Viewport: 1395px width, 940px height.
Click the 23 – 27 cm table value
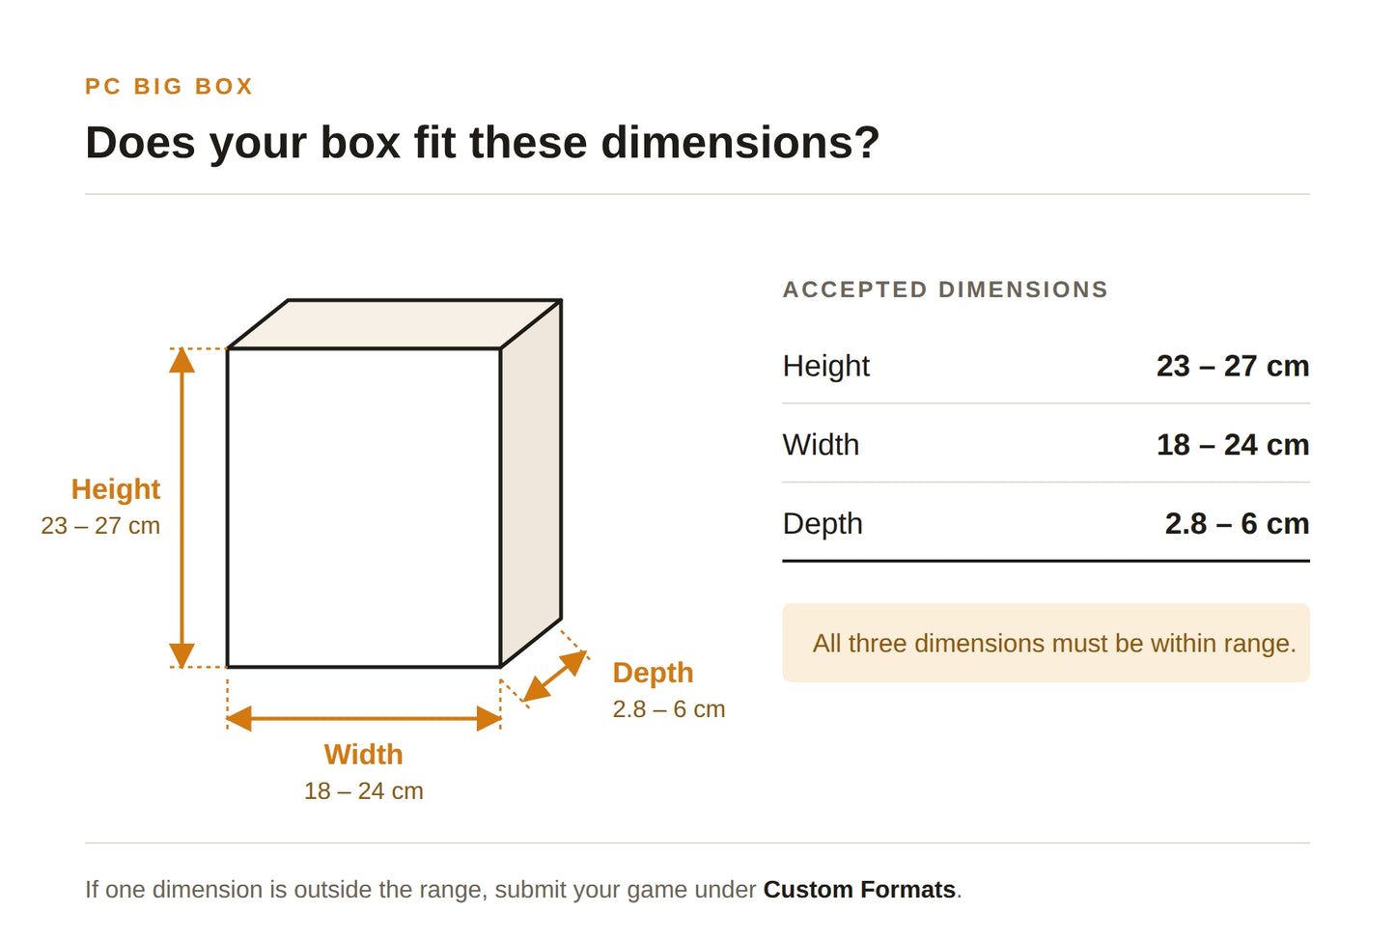(x=1233, y=367)
